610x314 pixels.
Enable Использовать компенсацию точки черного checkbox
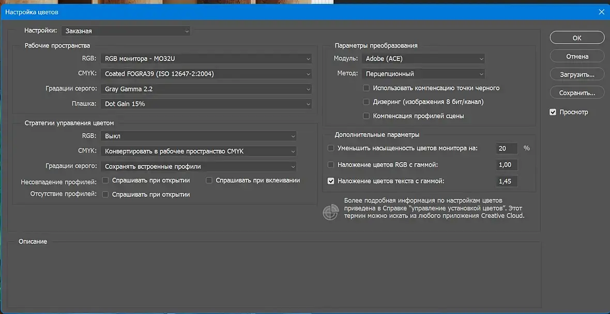point(366,88)
